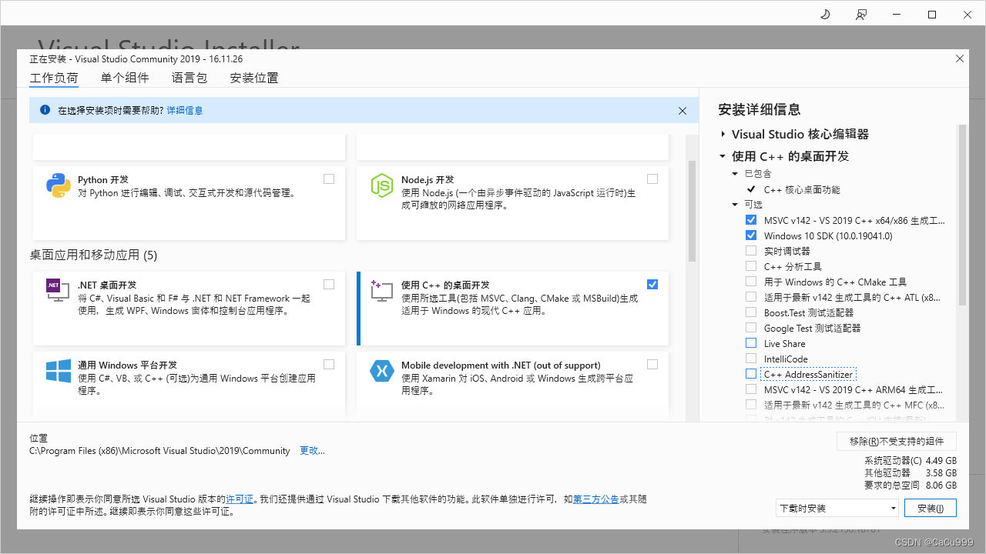Check Mobile development with .NET checkbox
The image size is (986, 554).
point(652,364)
